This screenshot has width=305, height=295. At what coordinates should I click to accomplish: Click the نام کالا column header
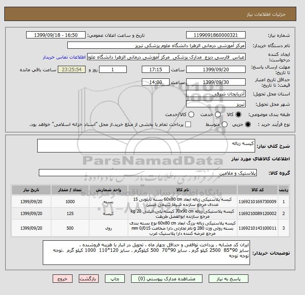pyautogui.click(x=183, y=190)
